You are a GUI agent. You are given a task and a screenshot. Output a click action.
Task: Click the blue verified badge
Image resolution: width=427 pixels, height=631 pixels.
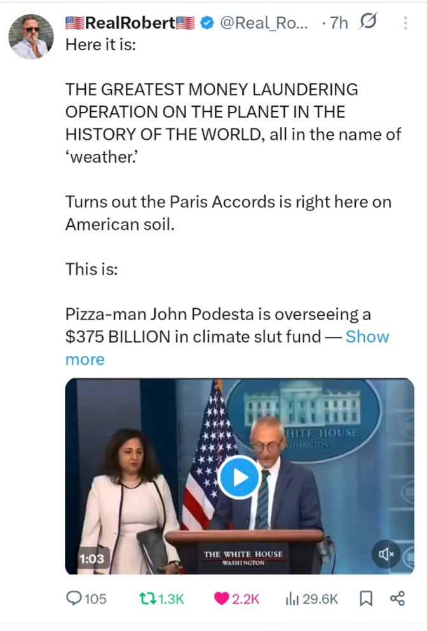point(207,24)
